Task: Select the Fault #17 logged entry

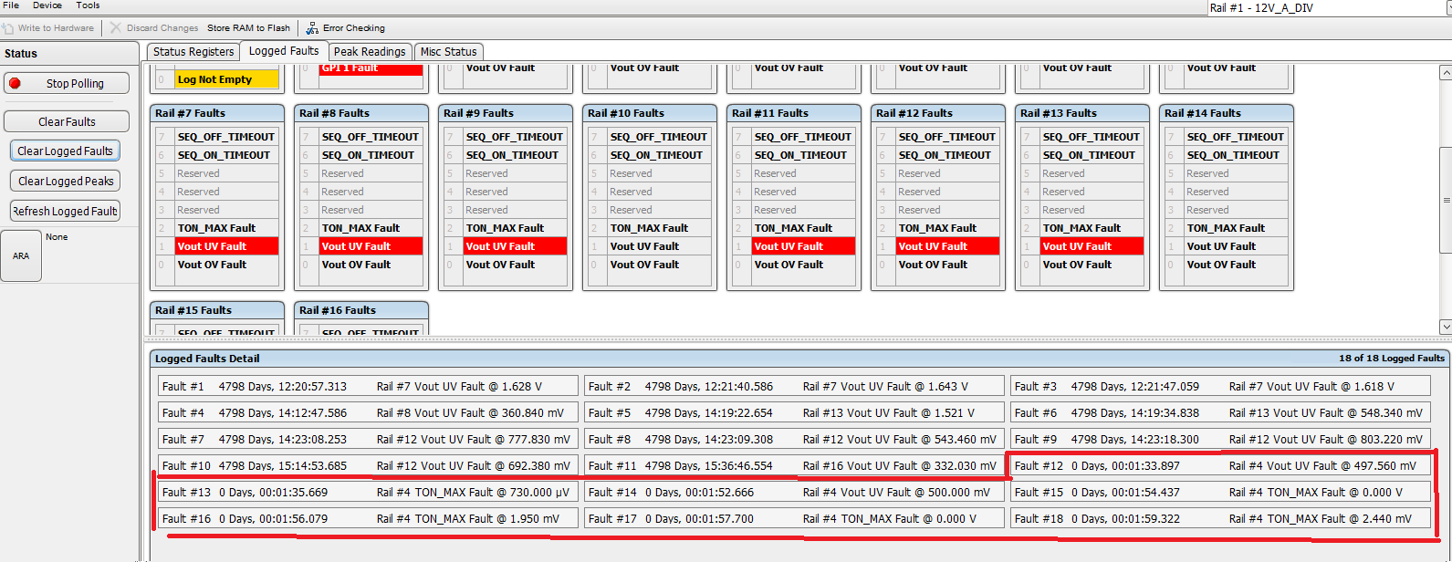Action: pos(794,519)
